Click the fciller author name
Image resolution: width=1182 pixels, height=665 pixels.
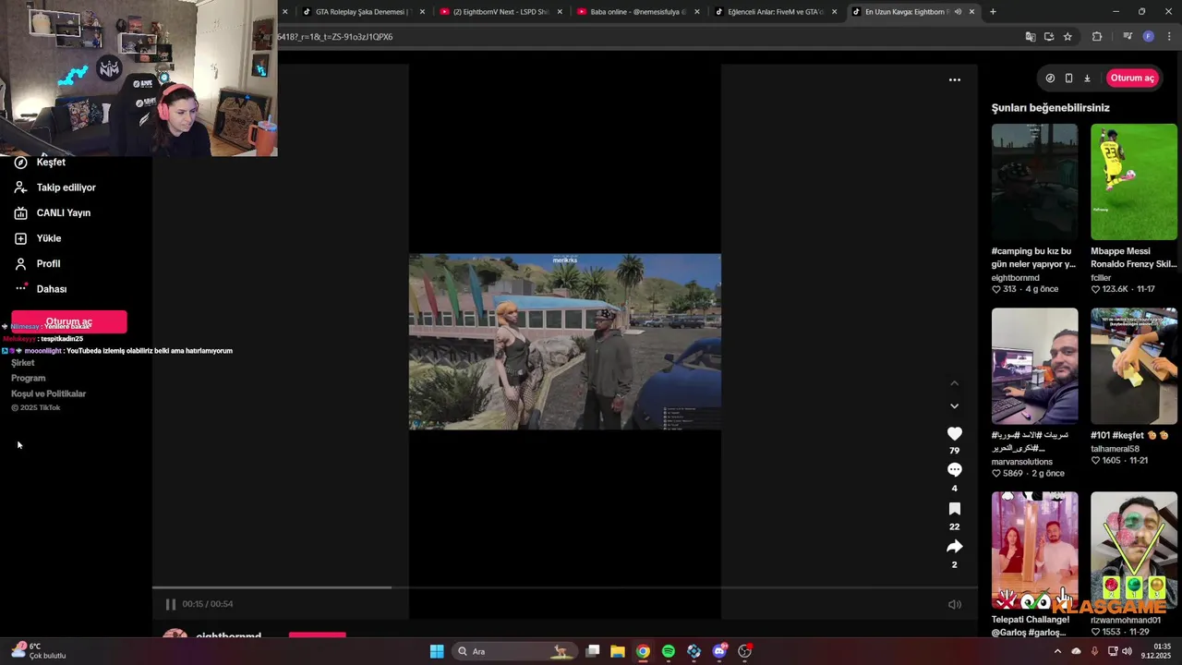pos(1101,278)
